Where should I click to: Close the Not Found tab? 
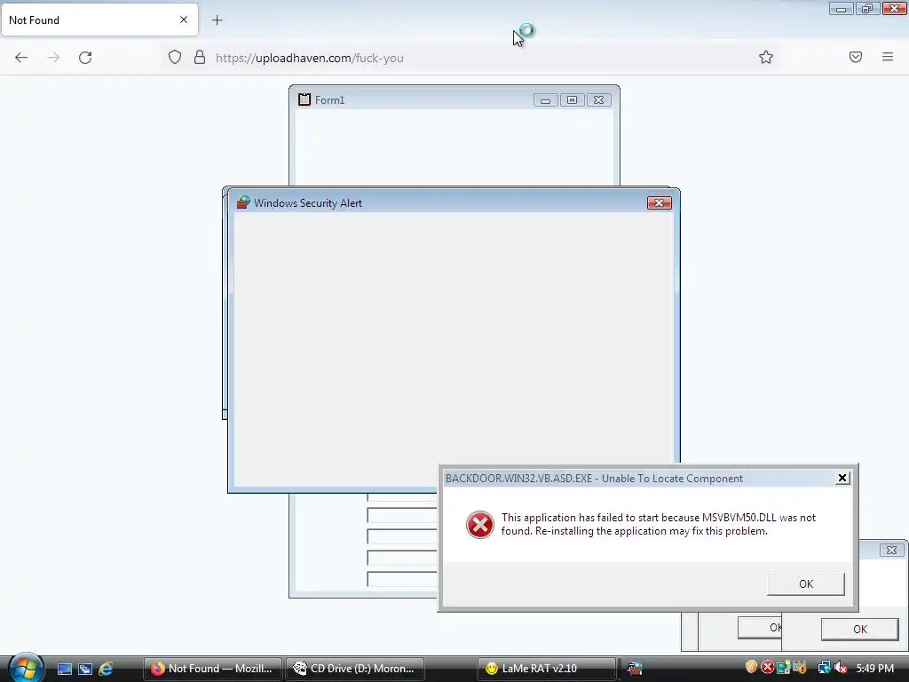tap(184, 20)
